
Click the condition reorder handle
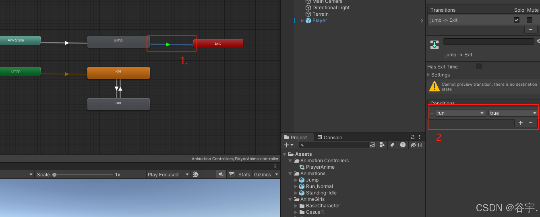coord(432,113)
